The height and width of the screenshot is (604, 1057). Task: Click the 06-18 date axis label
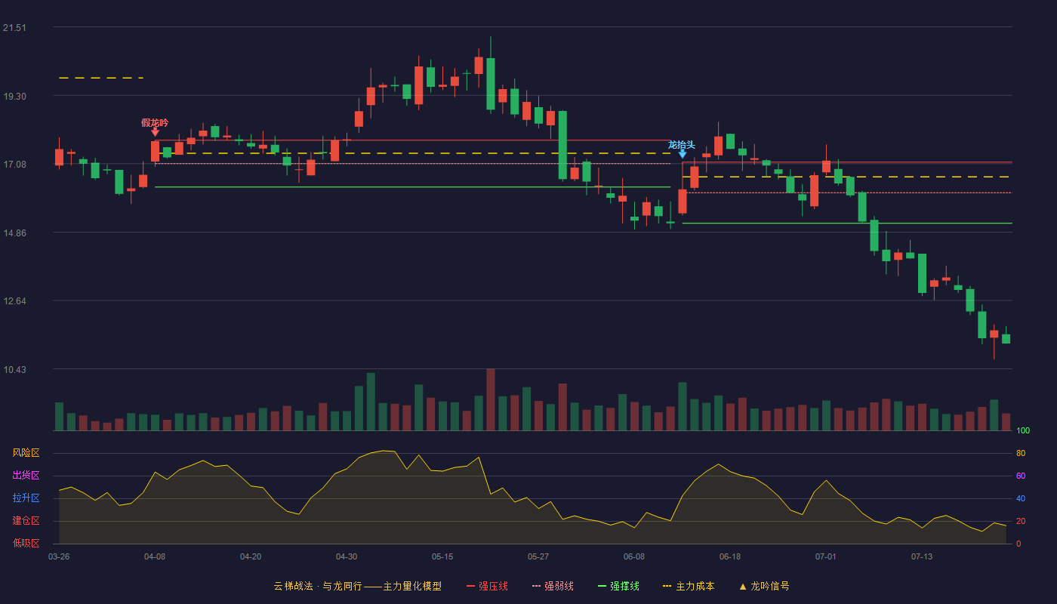(x=730, y=556)
